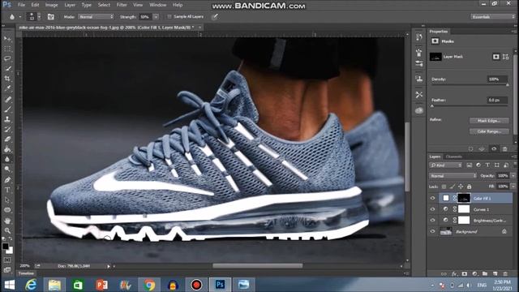Open the Fill dropdown arrow
Image resolution: width=519 pixels, height=292 pixels.
[x=513, y=187]
